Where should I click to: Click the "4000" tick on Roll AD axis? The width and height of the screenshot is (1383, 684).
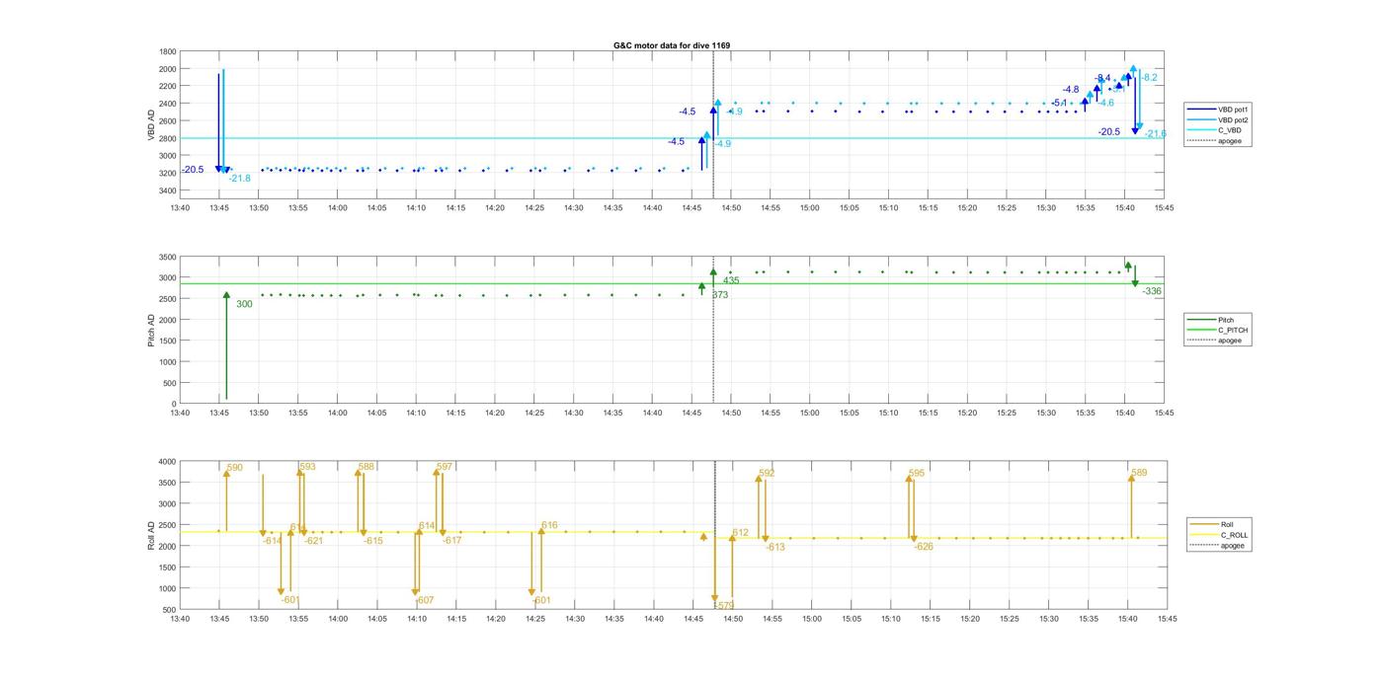[x=168, y=462]
